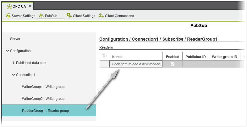The width and height of the screenshot is (247, 127).
Task: Click the Server Settings icon
Action: [x=8, y=15]
